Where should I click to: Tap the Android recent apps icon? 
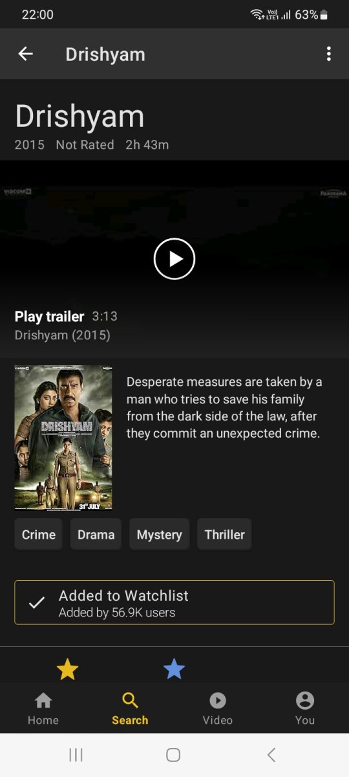pyautogui.click(x=76, y=755)
